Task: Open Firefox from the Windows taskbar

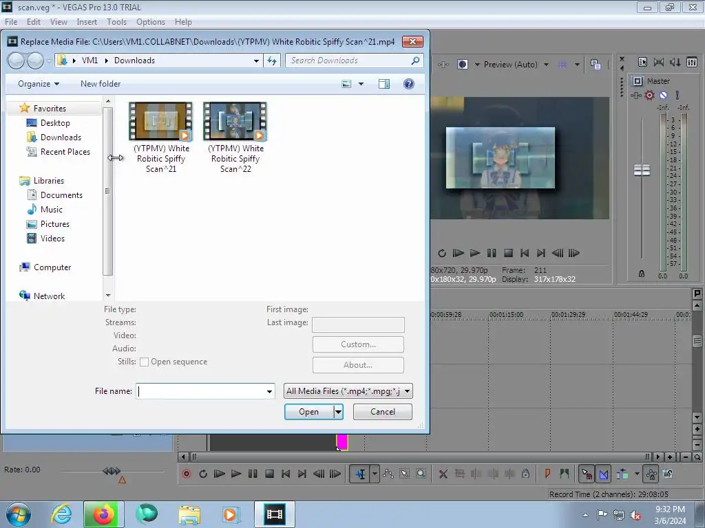Action: point(103,514)
